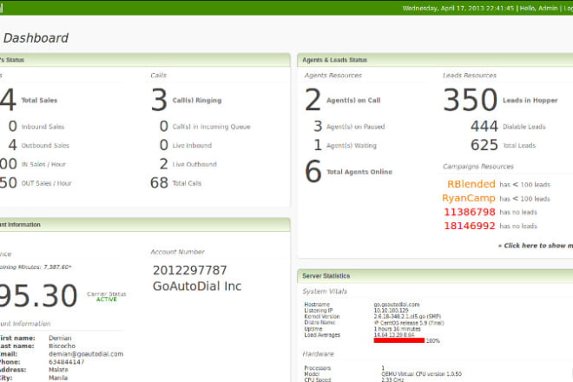Open campaign 11386798
The height and width of the screenshot is (382, 573).
tap(471, 212)
